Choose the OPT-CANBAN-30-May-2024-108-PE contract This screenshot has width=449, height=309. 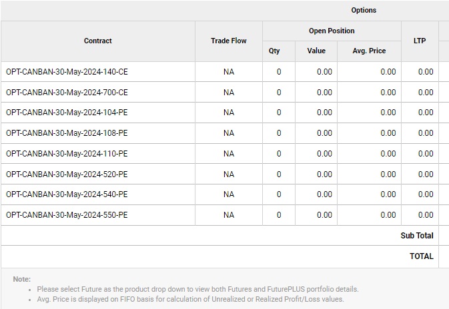coord(67,133)
